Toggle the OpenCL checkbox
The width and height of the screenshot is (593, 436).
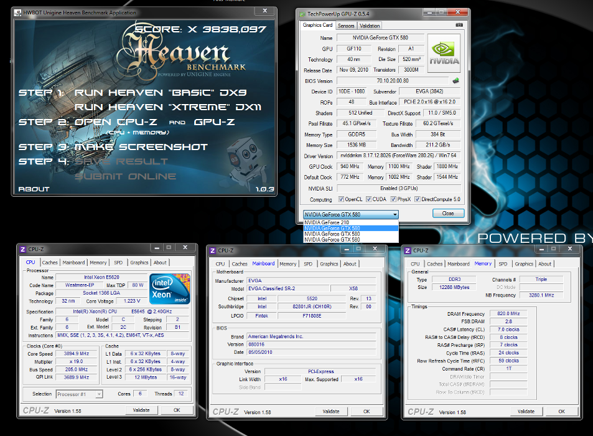click(341, 199)
